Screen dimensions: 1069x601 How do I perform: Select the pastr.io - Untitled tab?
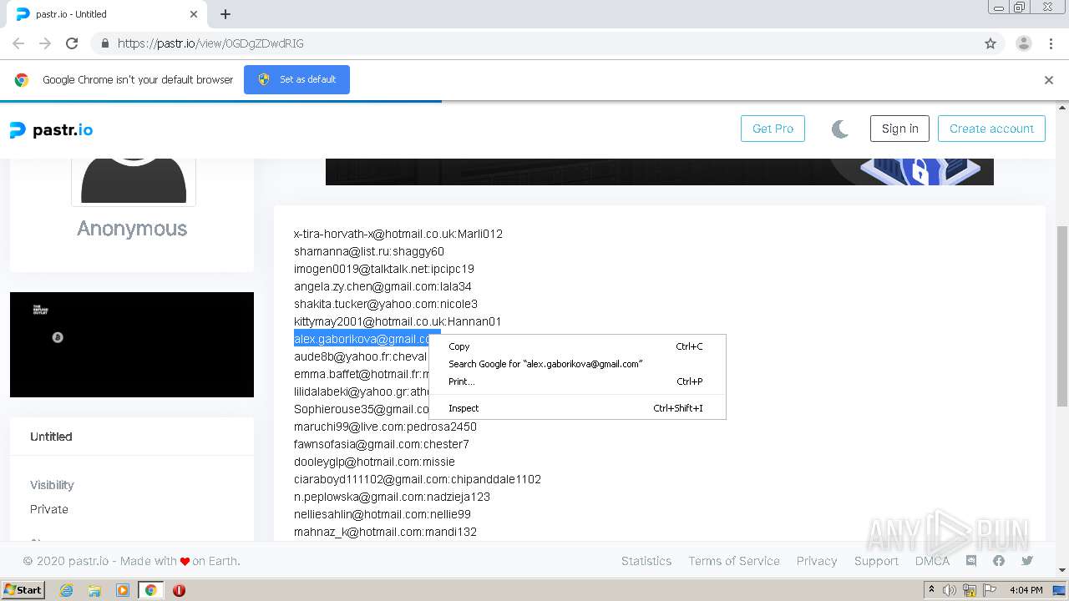tap(105, 14)
